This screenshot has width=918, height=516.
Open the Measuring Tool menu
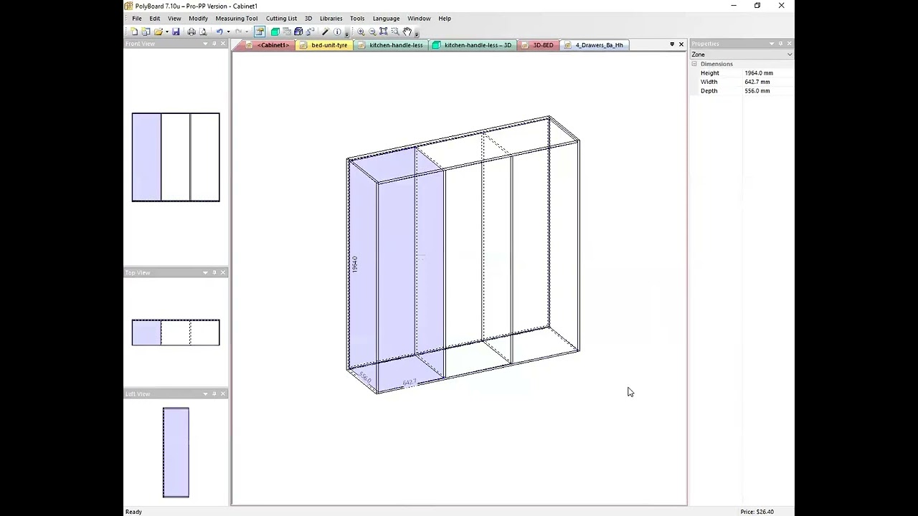point(236,19)
